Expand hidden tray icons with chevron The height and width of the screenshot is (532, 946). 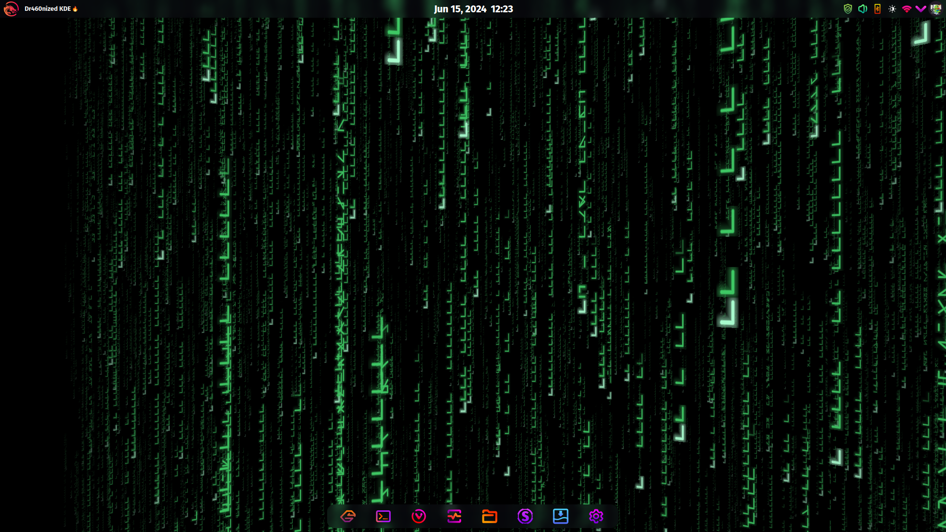tap(921, 9)
